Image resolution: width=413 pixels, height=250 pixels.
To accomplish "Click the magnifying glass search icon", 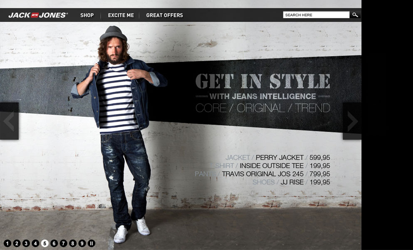I will (355, 15).
